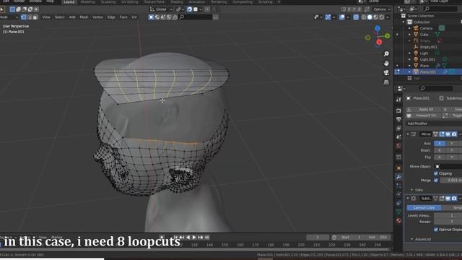Open the Add Modifier dropdown
Image resolution: width=462 pixels, height=260 pixels.
(x=433, y=123)
